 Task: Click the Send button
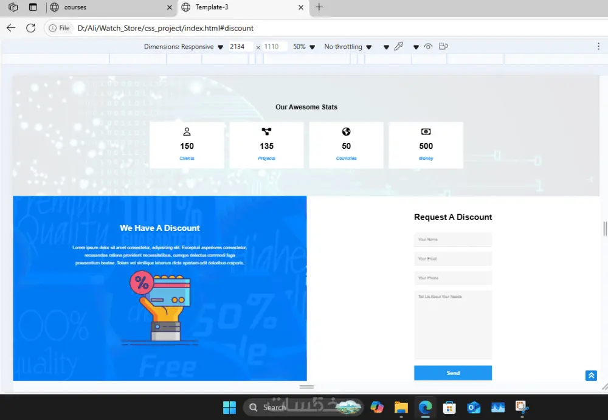453,373
